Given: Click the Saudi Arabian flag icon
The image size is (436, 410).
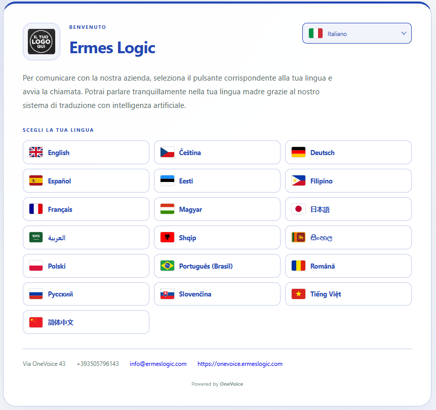Looking at the screenshot, I should pos(36,237).
